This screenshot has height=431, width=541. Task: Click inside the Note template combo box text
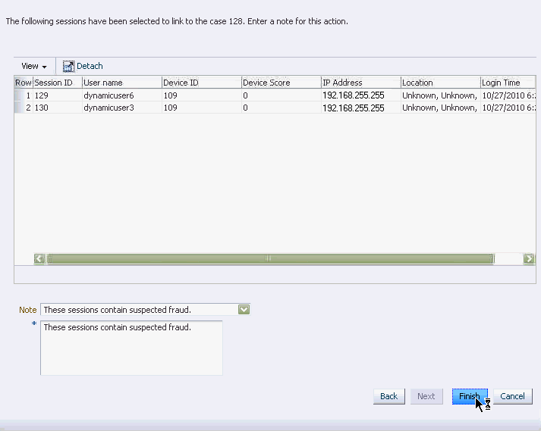click(140, 309)
